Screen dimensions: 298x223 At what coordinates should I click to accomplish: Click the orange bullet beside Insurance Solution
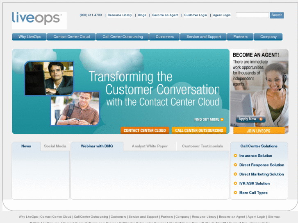pos(235,155)
